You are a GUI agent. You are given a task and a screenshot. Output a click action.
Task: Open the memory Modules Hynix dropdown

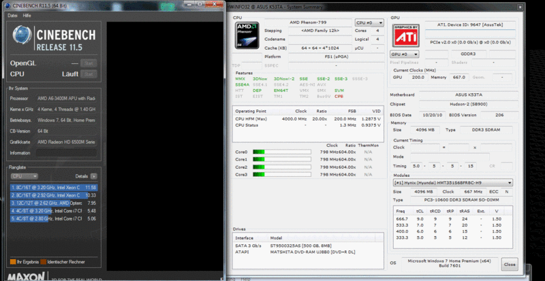point(453,182)
